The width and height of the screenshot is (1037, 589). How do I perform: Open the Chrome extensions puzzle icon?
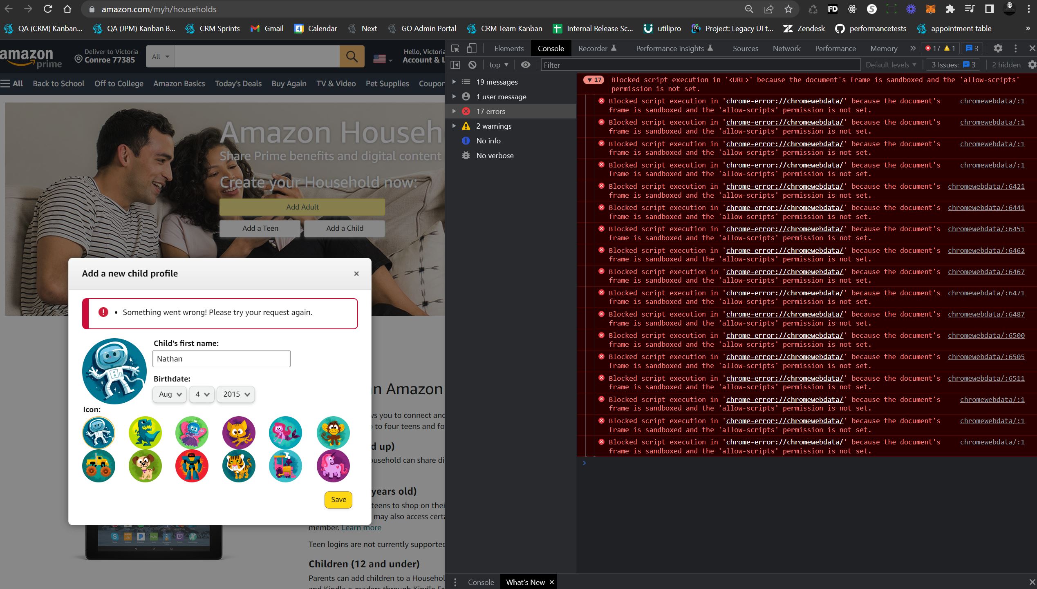point(950,9)
